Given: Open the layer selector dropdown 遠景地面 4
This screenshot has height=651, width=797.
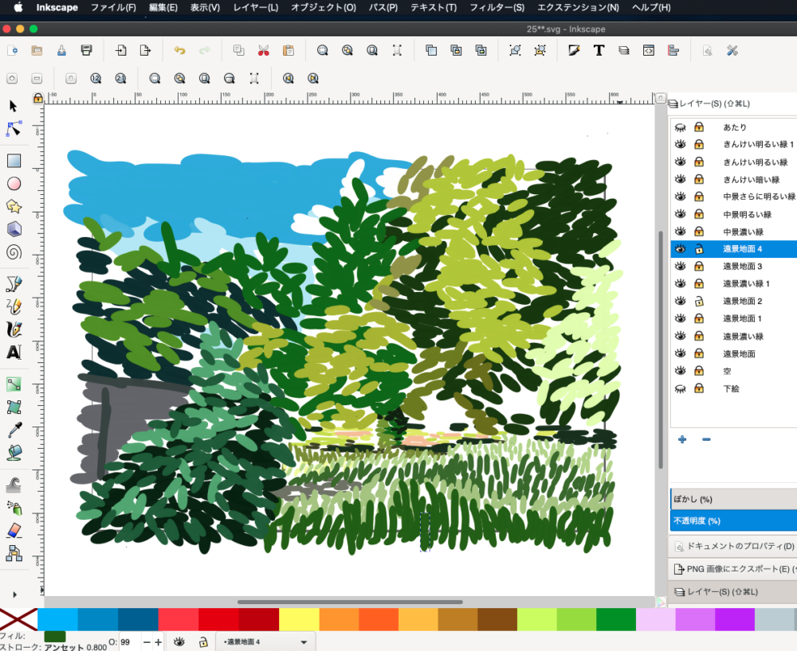Looking at the screenshot, I should [x=266, y=642].
